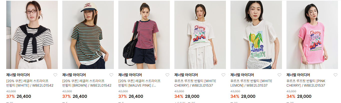Image resolution: width=341 pixels, height=103 pixels.
Task: Click 28,000 price of PINK CHERRY tee
Action: pos(304,96)
